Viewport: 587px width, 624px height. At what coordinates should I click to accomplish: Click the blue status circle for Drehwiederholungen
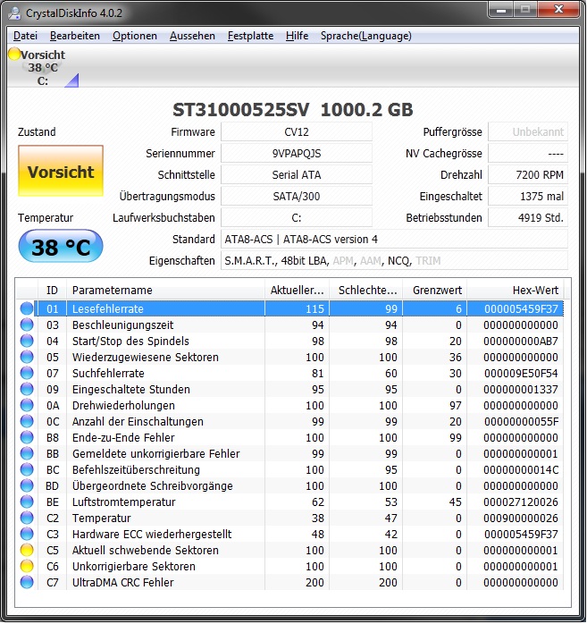(x=27, y=406)
